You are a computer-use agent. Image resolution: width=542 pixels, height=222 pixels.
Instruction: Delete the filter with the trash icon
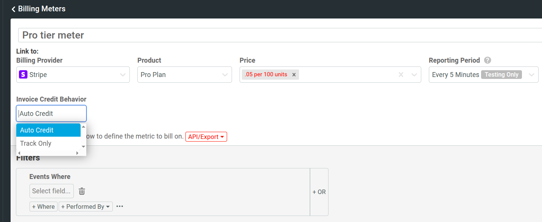pyautogui.click(x=81, y=191)
